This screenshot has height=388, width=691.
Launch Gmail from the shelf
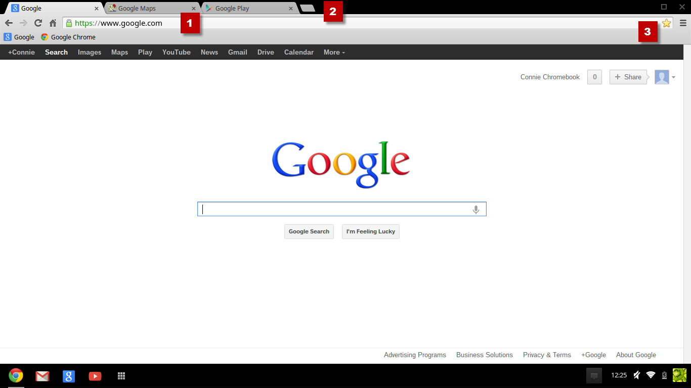coord(42,376)
